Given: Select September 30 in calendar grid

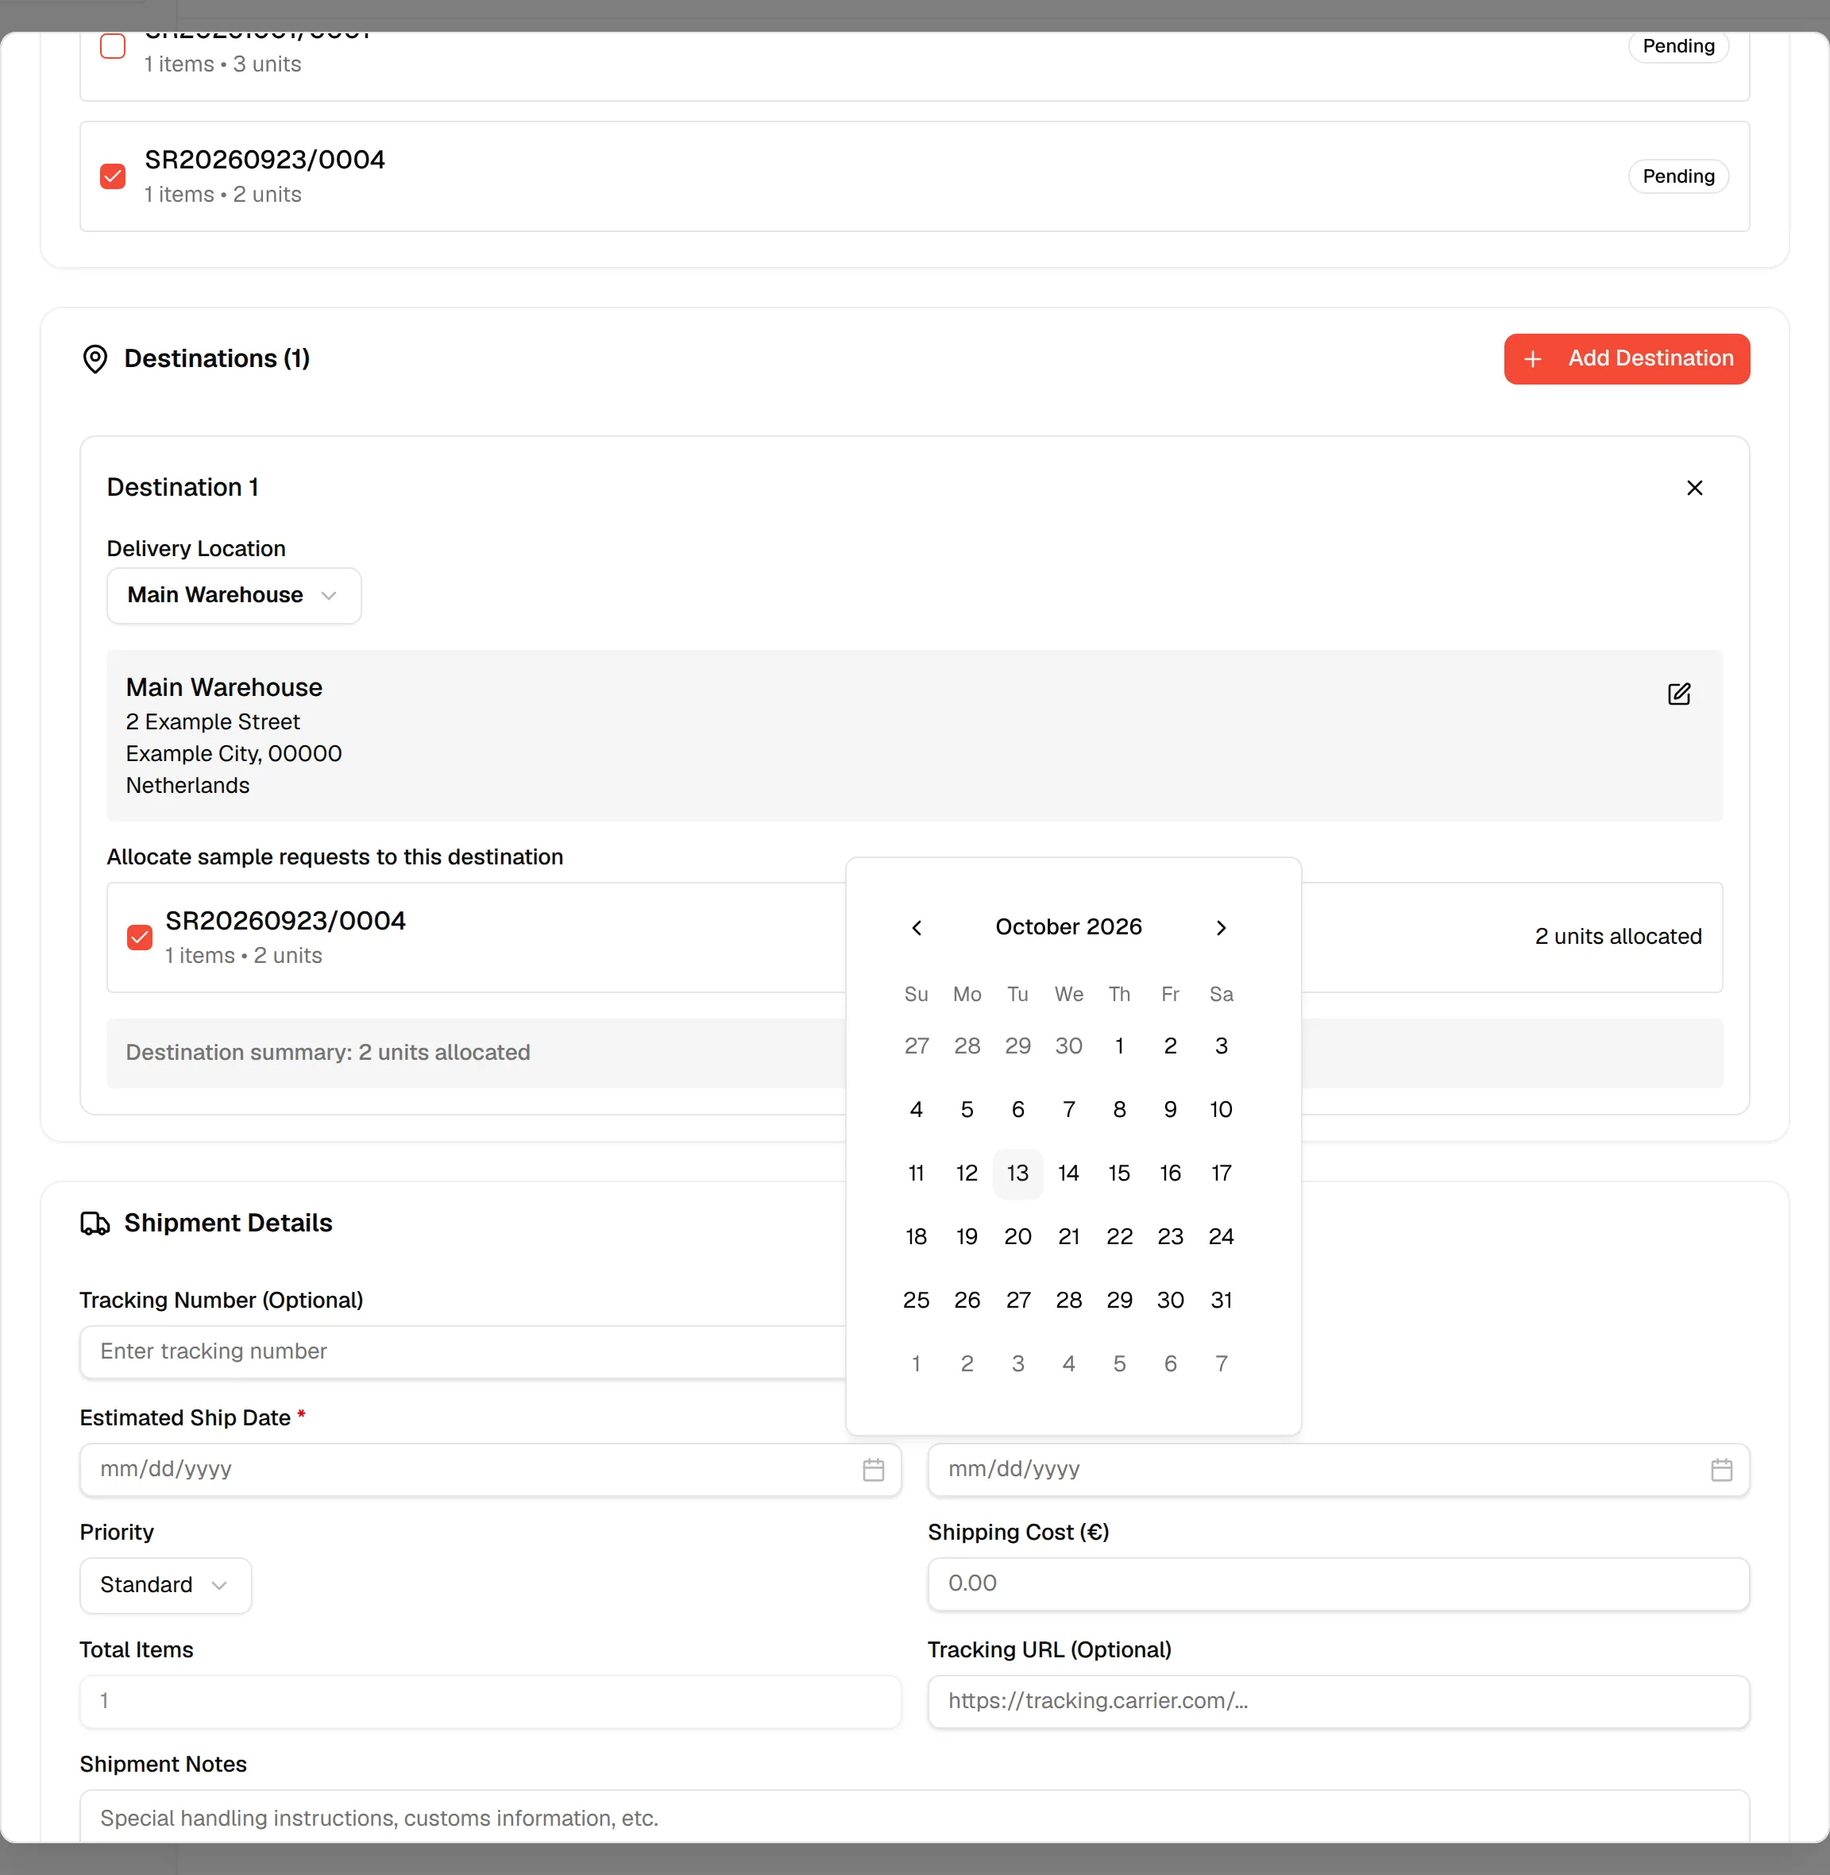Looking at the screenshot, I should click(x=1067, y=1046).
